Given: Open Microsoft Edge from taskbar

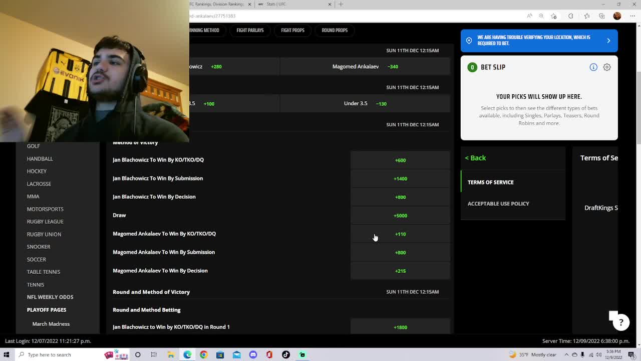Looking at the screenshot, I should [x=187, y=354].
